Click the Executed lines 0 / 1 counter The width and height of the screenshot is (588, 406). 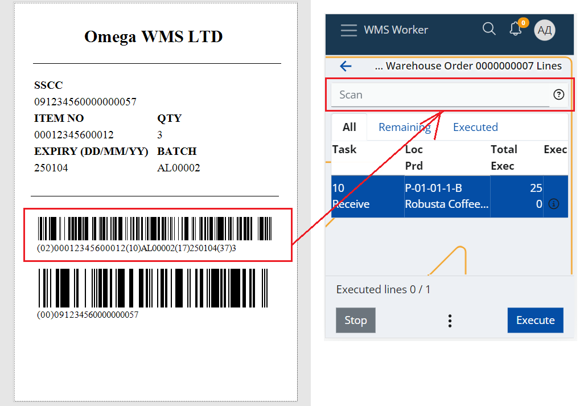[x=381, y=289]
